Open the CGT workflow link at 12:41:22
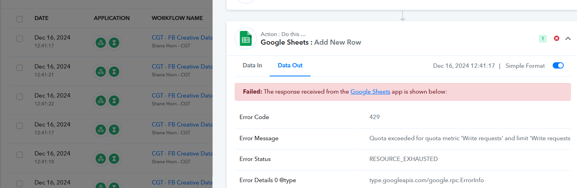The width and height of the screenshot is (577, 188). (x=182, y=96)
